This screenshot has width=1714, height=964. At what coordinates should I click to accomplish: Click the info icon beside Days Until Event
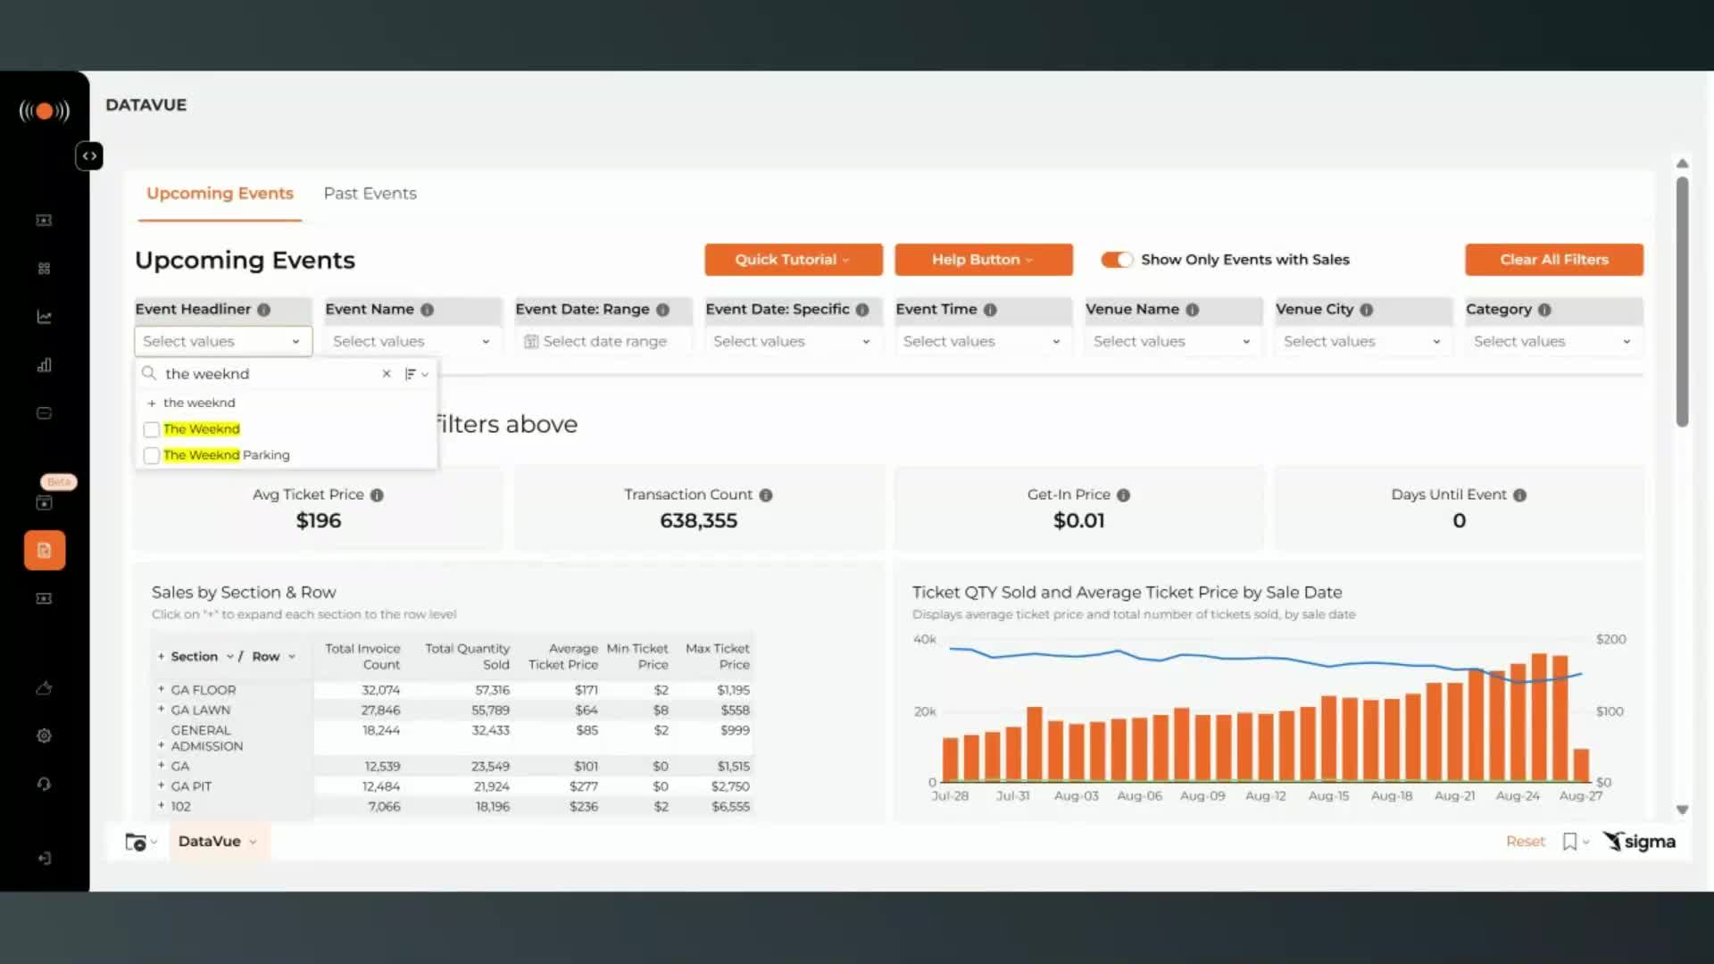1519,495
